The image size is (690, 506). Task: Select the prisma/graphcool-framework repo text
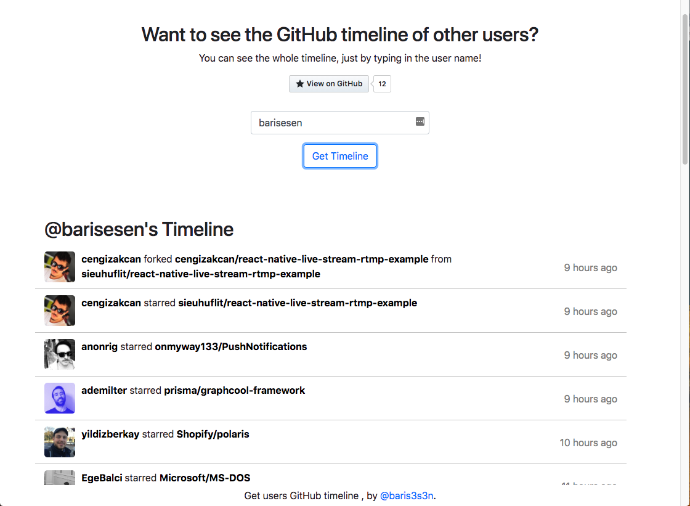(234, 390)
